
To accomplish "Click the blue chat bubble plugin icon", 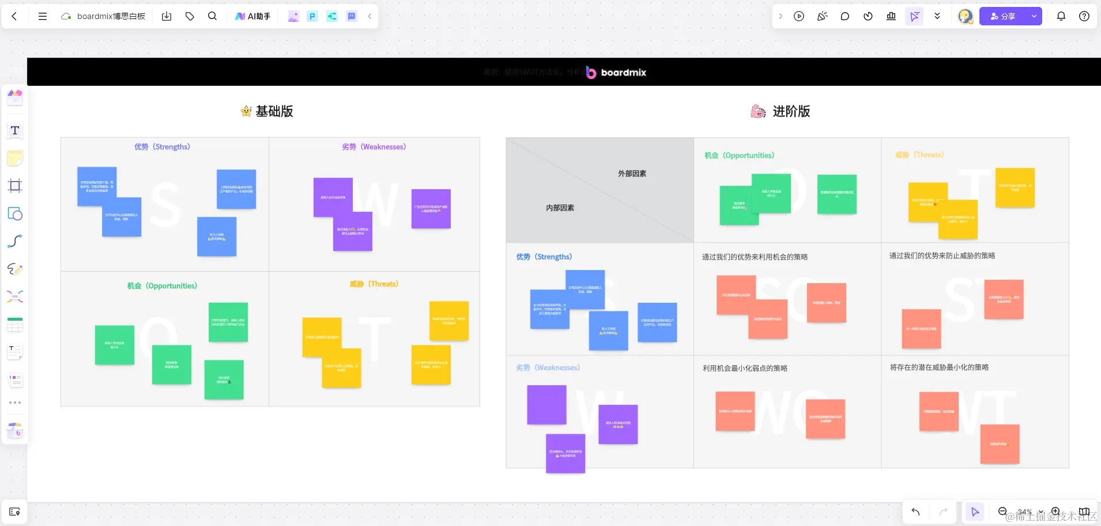I will pos(352,16).
